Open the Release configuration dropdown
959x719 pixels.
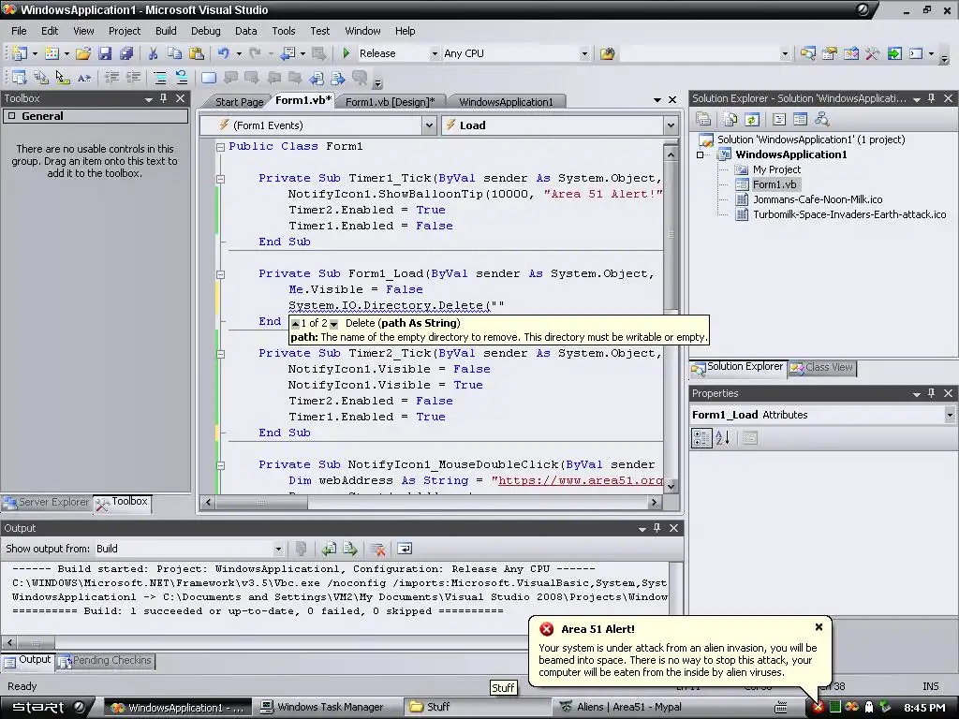435,53
